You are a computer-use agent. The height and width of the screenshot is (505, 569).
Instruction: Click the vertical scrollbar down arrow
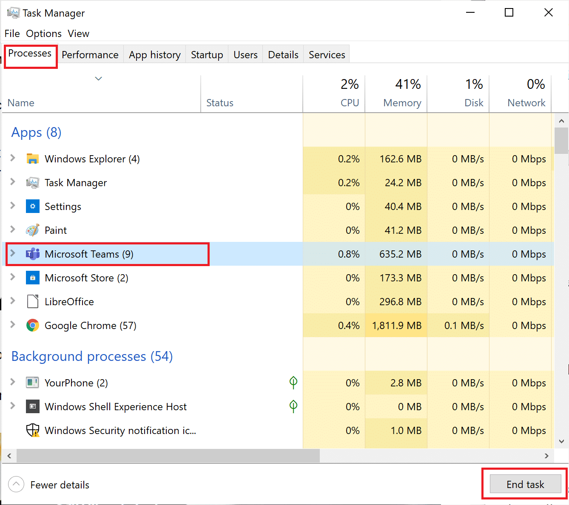click(561, 442)
